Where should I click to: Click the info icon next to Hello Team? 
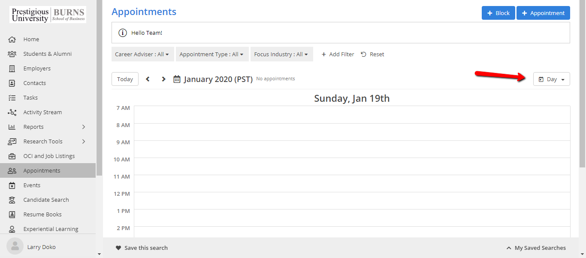(x=123, y=33)
